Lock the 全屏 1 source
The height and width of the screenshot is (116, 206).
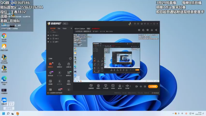pyautogui.click(x=51, y=42)
